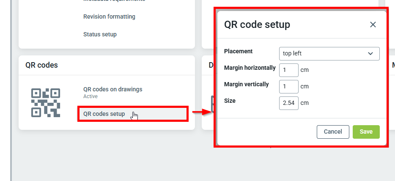Select the Size field showing 2.54
The width and height of the screenshot is (395, 181).
click(289, 103)
